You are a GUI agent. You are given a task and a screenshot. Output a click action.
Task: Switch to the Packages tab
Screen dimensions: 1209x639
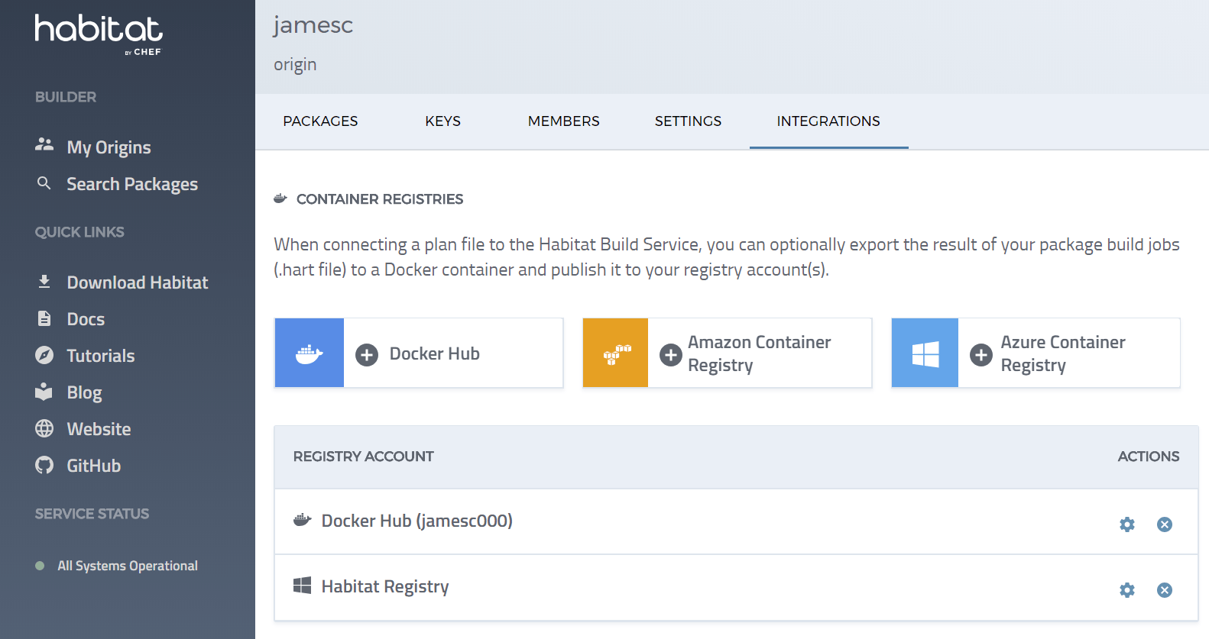pos(320,121)
